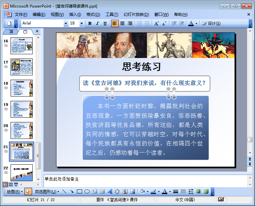Click the font size field showing 18

(74, 23)
